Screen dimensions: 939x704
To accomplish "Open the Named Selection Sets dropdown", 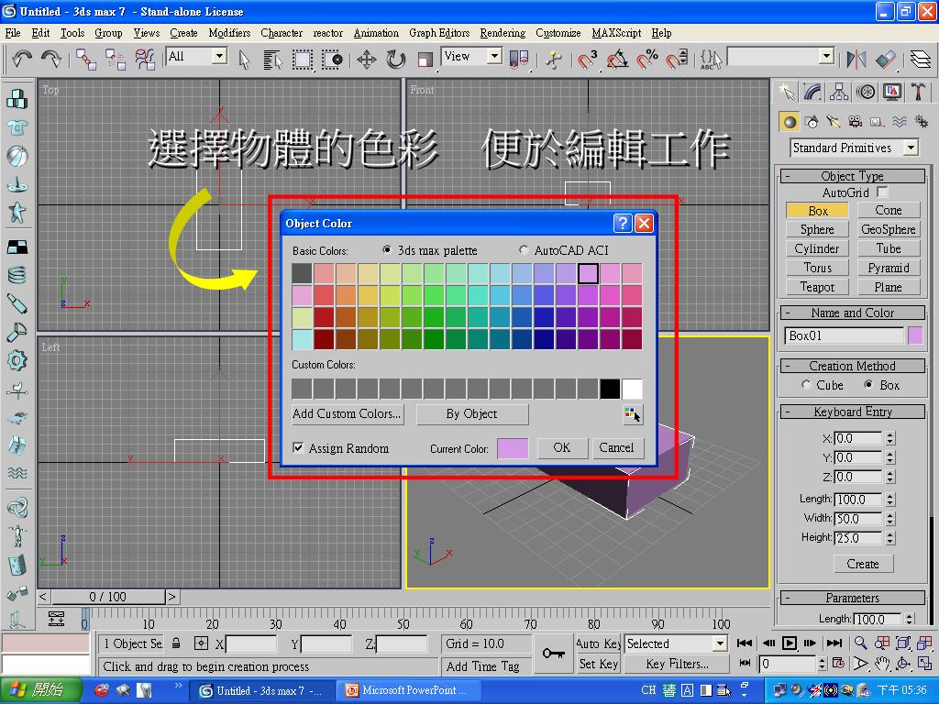I will pos(827,56).
